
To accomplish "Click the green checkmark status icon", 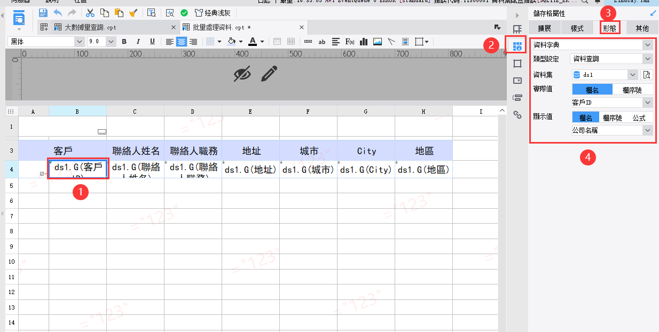I will 184,12.
